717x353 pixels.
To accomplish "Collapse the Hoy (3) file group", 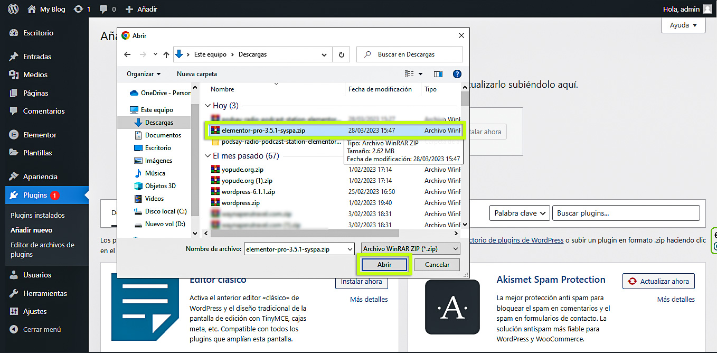I will point(208,106).
